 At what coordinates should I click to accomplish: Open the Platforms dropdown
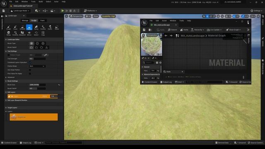90,11
